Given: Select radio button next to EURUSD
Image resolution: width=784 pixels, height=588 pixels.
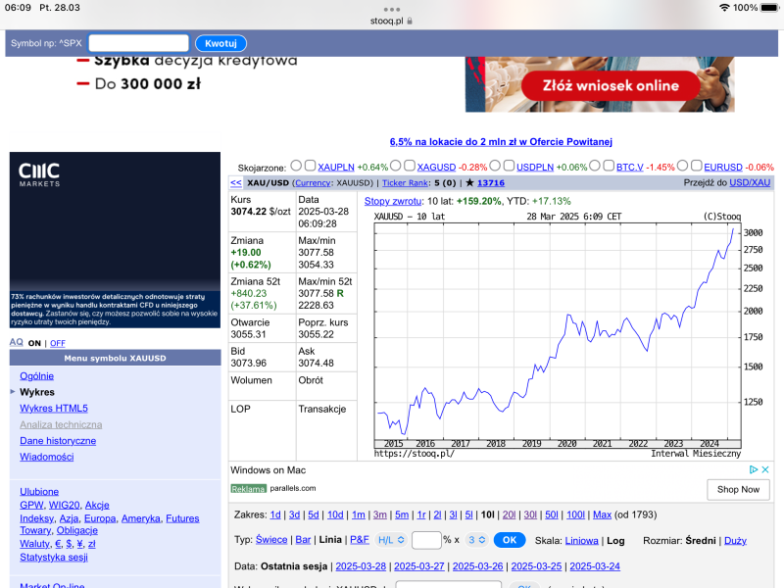Looking at the screenshot, I should [x=682, y=166].
